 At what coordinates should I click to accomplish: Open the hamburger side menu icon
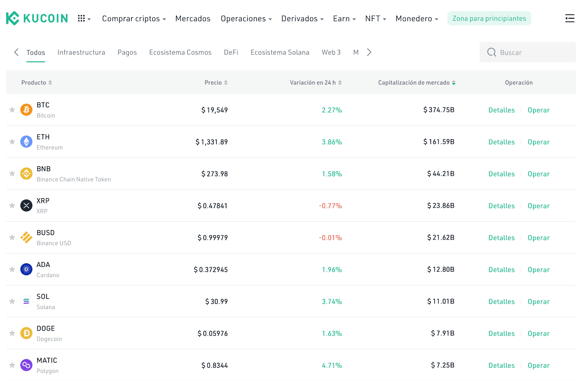pyautogui.click(x=570, y=18)
